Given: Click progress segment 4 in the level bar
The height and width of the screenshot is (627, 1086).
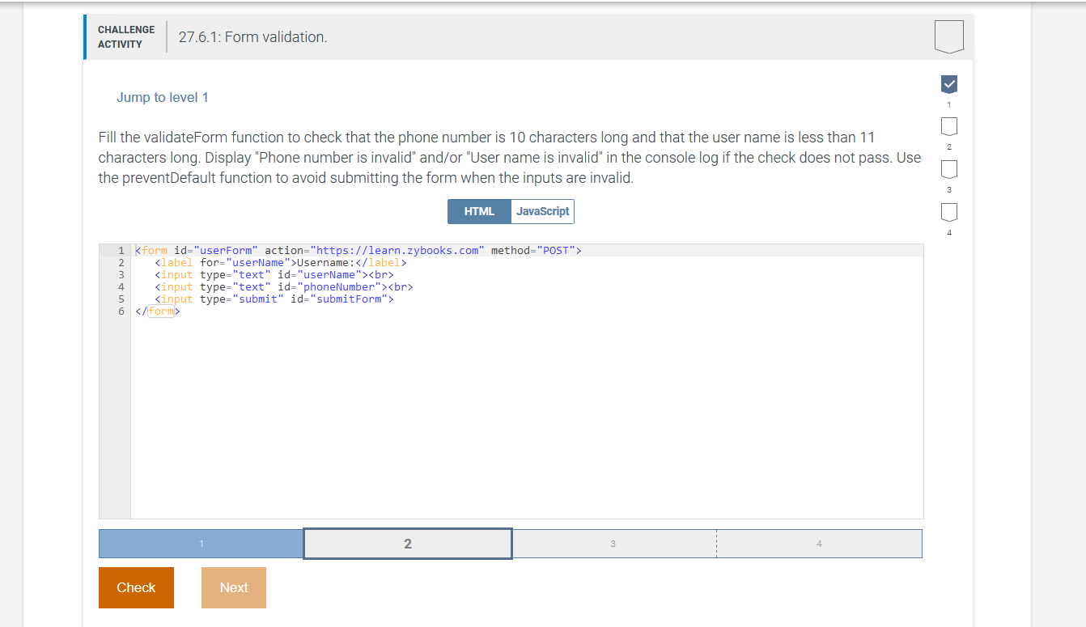Looking at the screenshot, I should point(819,544).
